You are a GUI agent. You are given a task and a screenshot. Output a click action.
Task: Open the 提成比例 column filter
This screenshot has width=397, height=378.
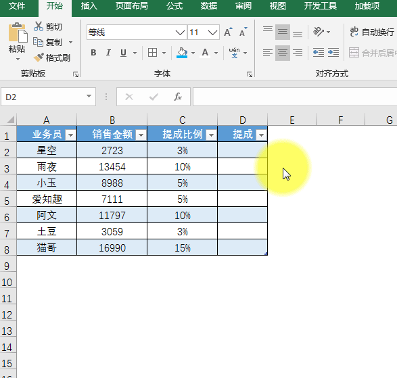pos(212,135)
